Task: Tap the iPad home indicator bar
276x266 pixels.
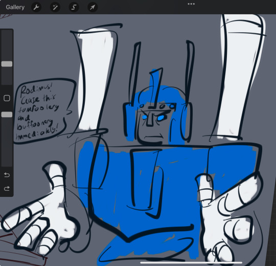Action: point(191,263)
